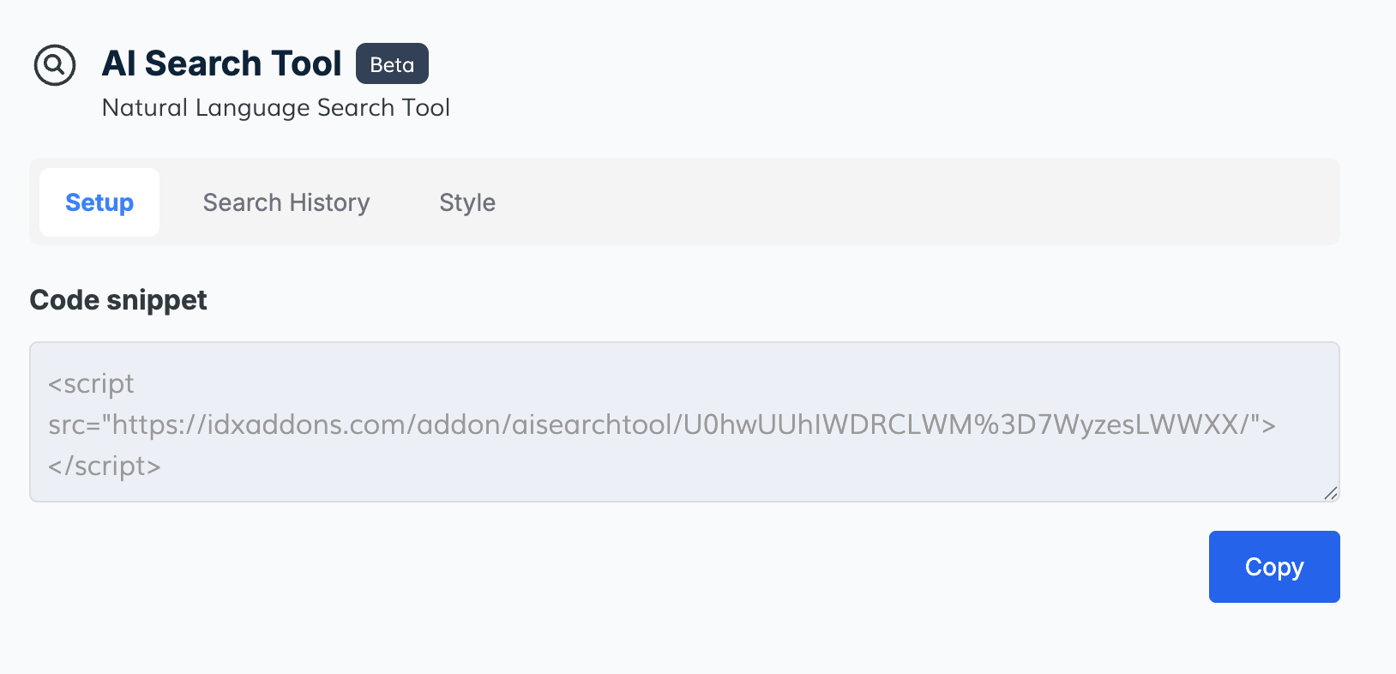Click the Code snippet label

(x=118, y=300)
